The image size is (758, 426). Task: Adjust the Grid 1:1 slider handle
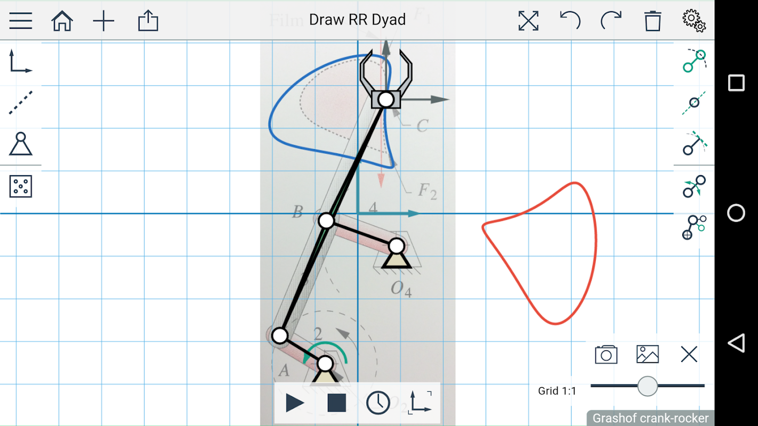tap(648, 386)
